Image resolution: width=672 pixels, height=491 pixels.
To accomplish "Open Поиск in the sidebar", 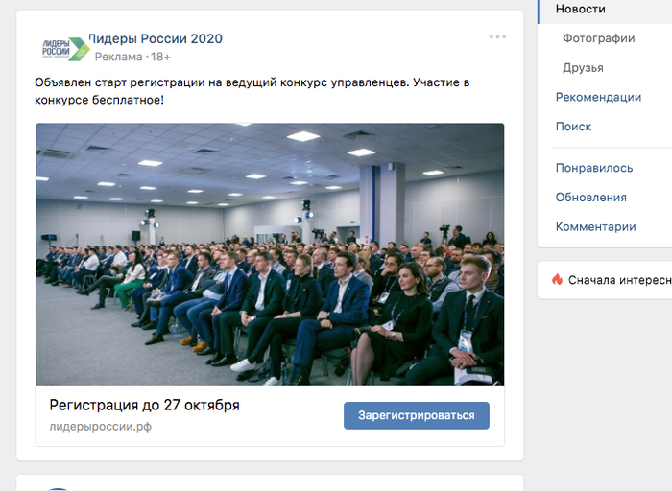I will (573, 127).
